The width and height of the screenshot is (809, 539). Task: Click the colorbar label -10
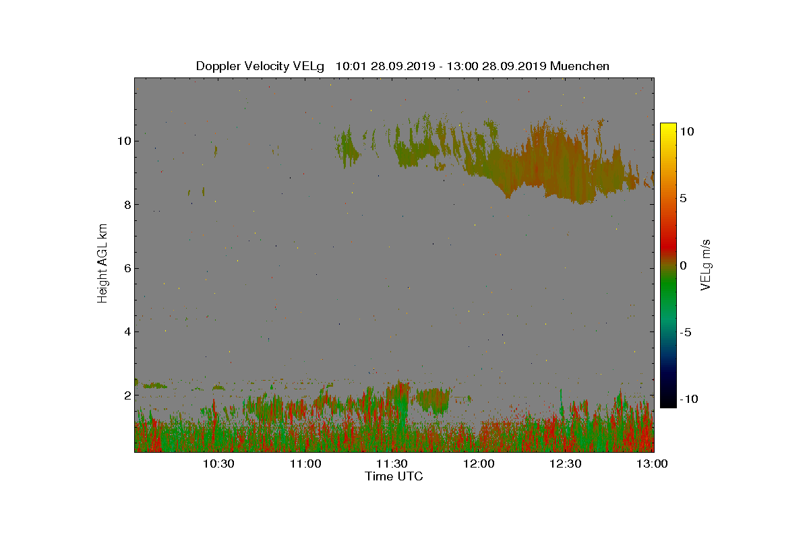pyautogui.click(x=688, y=399)
